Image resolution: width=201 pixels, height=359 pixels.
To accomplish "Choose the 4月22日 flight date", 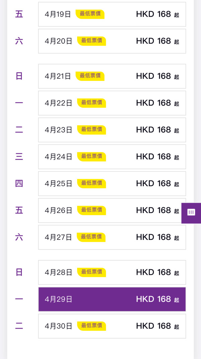I will click(112, 103).
